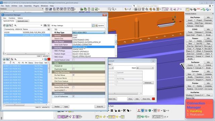Click the purple circle icon in bottom-left toolbar
Screen dimensions: 215x121
click(x=59, y=117)
